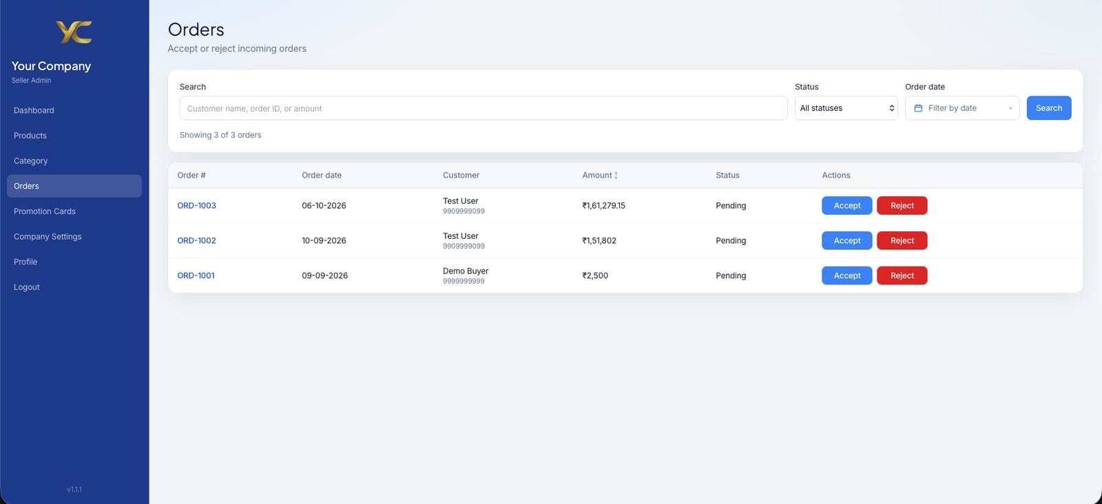Image resolution: width=1102 pixels, height=504 pixels.
Task: Click Pending status of ORD-1003
Action: point(731,206)
